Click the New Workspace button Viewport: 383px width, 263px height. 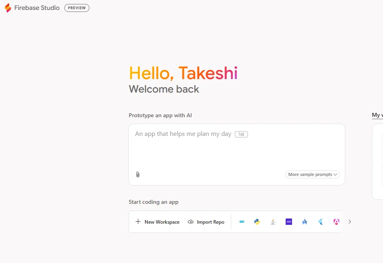157,222
